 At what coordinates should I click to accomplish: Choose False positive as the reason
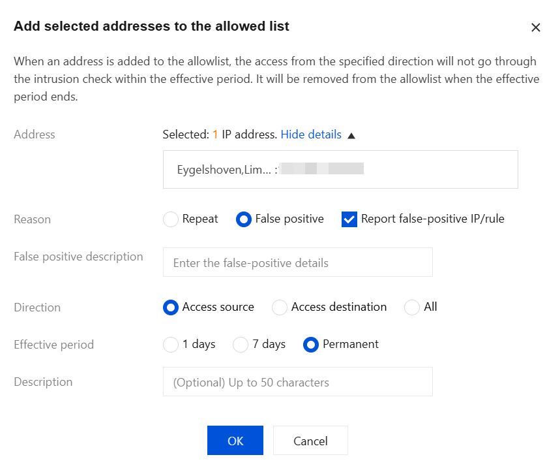[x=244, y=219]
